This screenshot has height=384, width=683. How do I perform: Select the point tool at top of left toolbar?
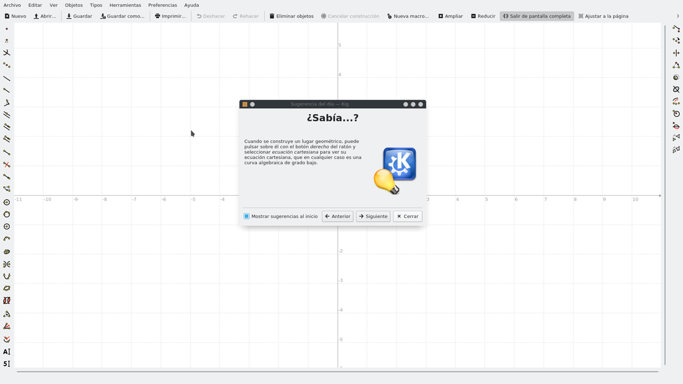pyautogui.click(x=6, y=28)
